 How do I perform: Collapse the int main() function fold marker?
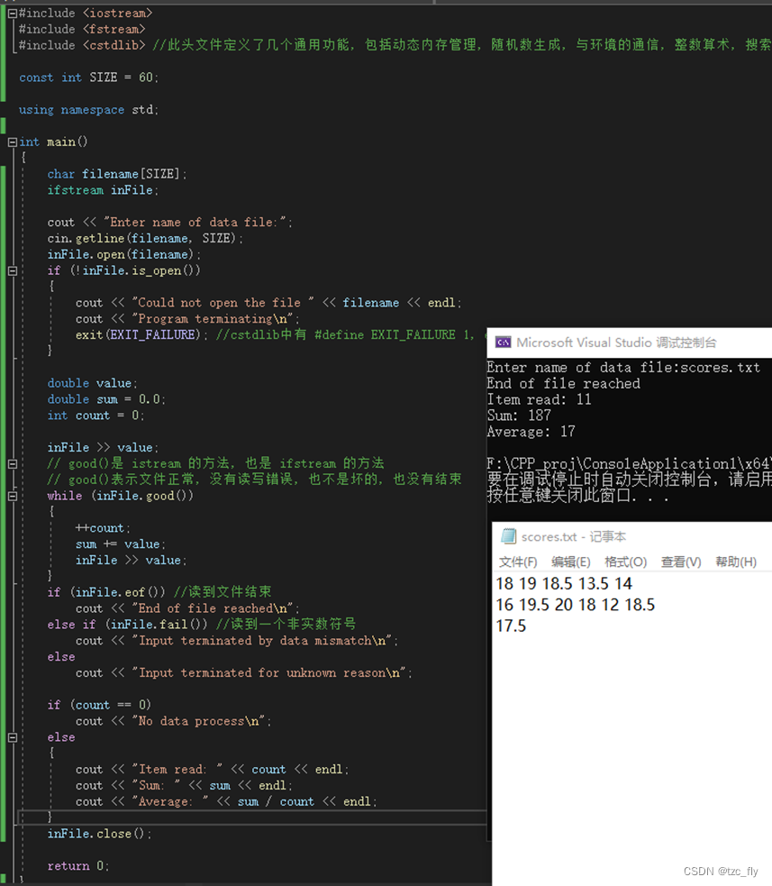tap(13, 142)
